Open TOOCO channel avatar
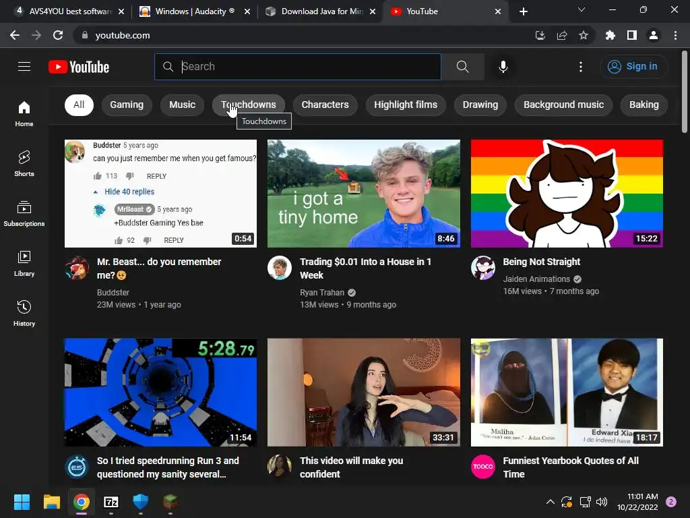This screenshot has width=690, height=518. click(482, 467)
